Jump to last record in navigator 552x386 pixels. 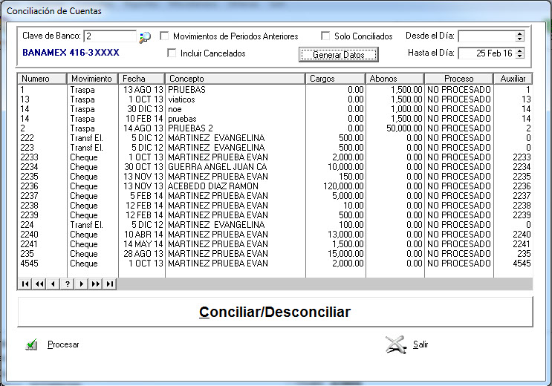(x=109, y=284)
